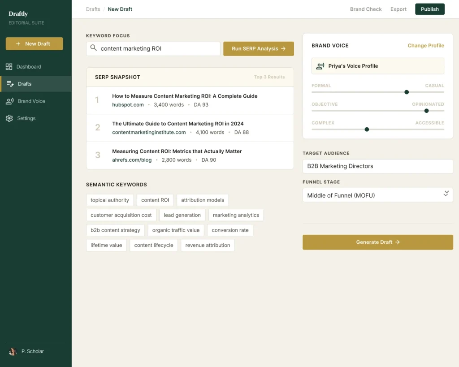The image size is (459, 367).
Task: Click the Dashboard grid icon in sidebar
Action: (9, 67)
